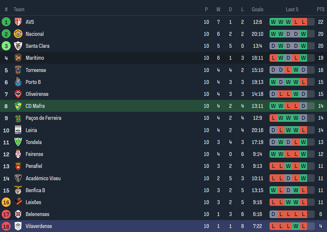
Task: Select the Vilaverdense club badge
Action: click(x=18, y=226)
